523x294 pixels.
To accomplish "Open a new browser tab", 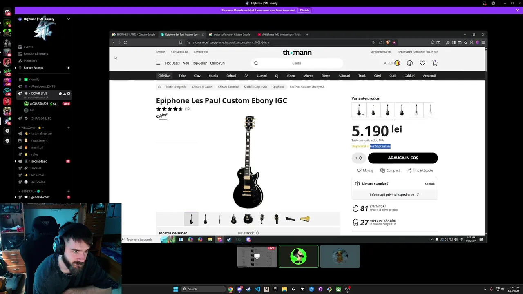I will (307, 34).
